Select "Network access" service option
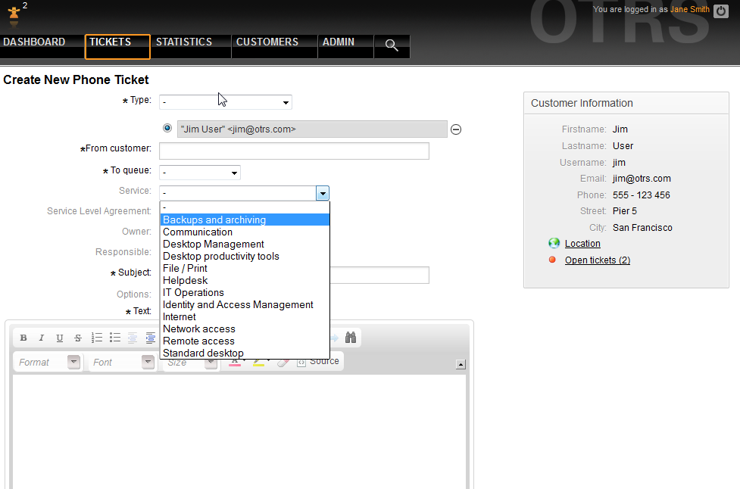Viewport: 740px width, 489px height. click(x=198, y=329)
